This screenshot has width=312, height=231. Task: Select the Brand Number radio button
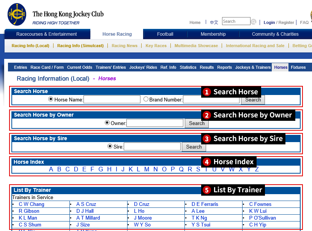tap(146, 99)
